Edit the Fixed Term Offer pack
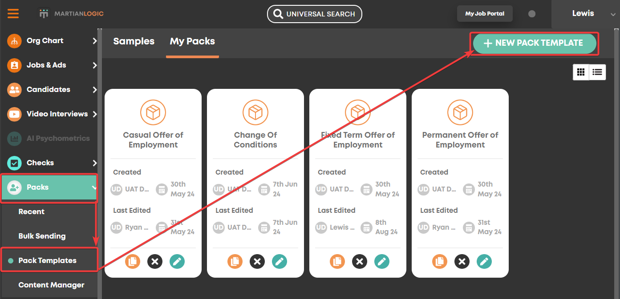 [382, 262]
